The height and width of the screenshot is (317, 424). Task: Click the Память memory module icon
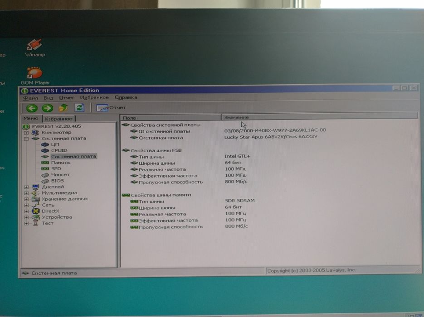tap(45, 163)
